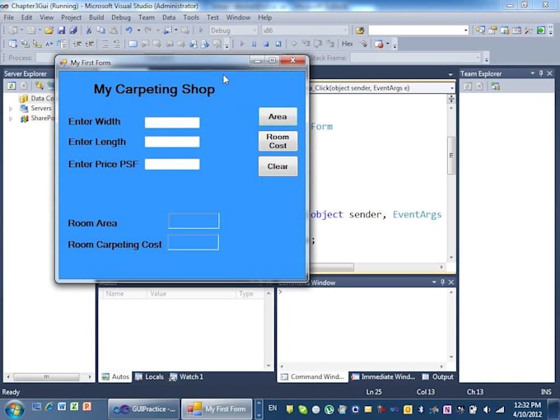The image size is (560, 420).
Task: Click the Server Explorer horizontal scrollbar thumb
Action: pyautogui.click(x=46, y=377)
